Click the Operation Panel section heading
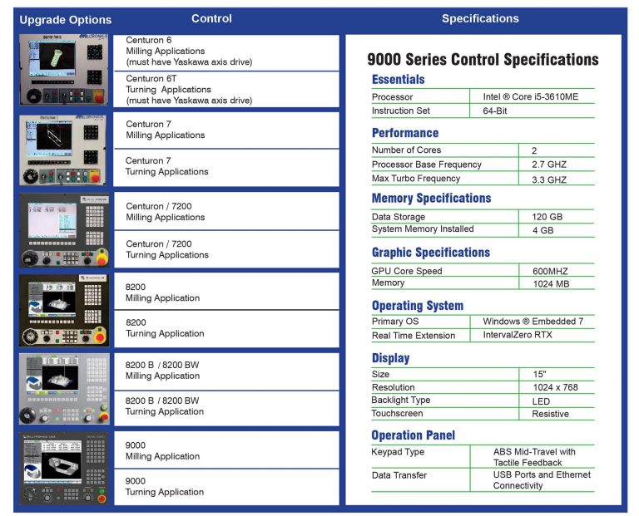The image size is (639, 516). coord(413,435)
